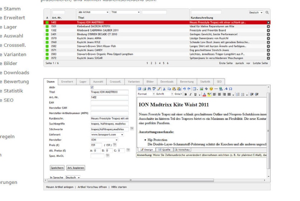Viewport: 300px width, 201px height.
Task: Click 'Neuen Artikel anlegen' link
Action: tap(60, 187)
